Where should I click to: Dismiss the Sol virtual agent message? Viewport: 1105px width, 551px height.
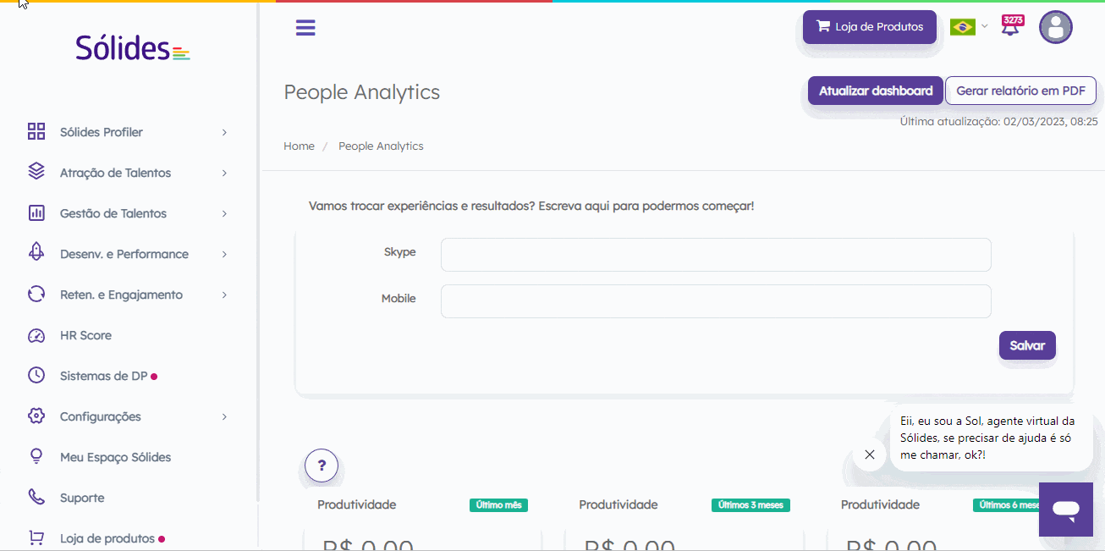tap(870, 455)
